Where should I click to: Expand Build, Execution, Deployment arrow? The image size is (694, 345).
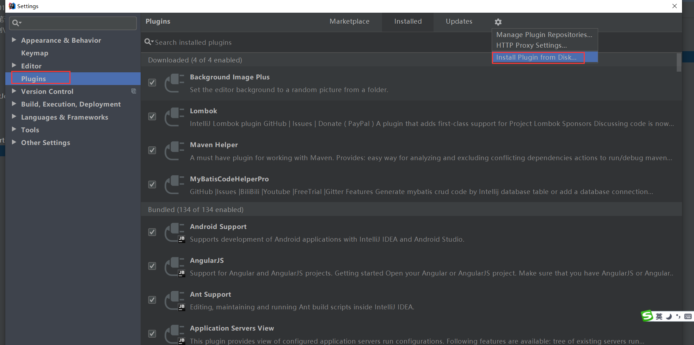(x=14, y=104)
